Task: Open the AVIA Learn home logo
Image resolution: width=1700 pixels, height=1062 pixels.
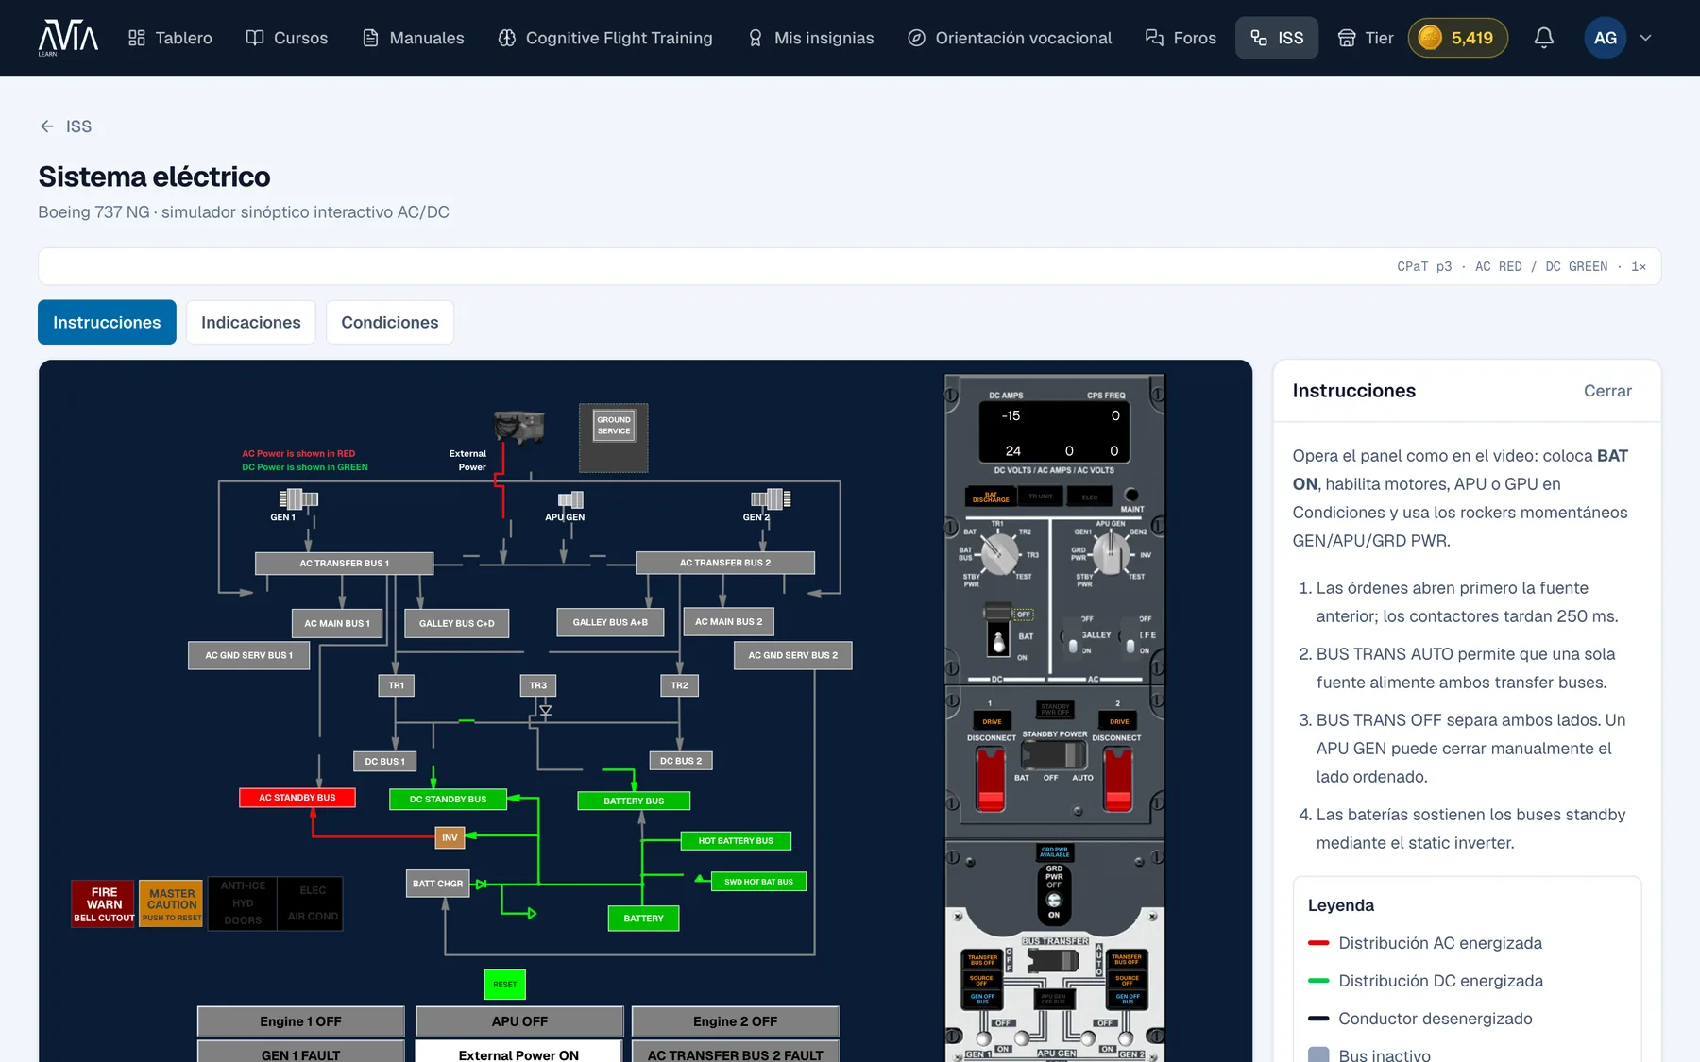Action: [x=68, y=38]
